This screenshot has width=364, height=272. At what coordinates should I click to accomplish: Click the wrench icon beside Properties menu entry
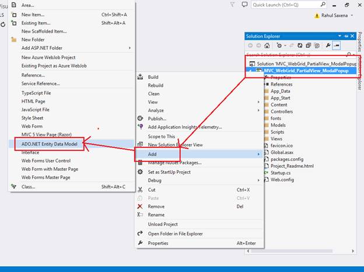[x=140, y=243]
